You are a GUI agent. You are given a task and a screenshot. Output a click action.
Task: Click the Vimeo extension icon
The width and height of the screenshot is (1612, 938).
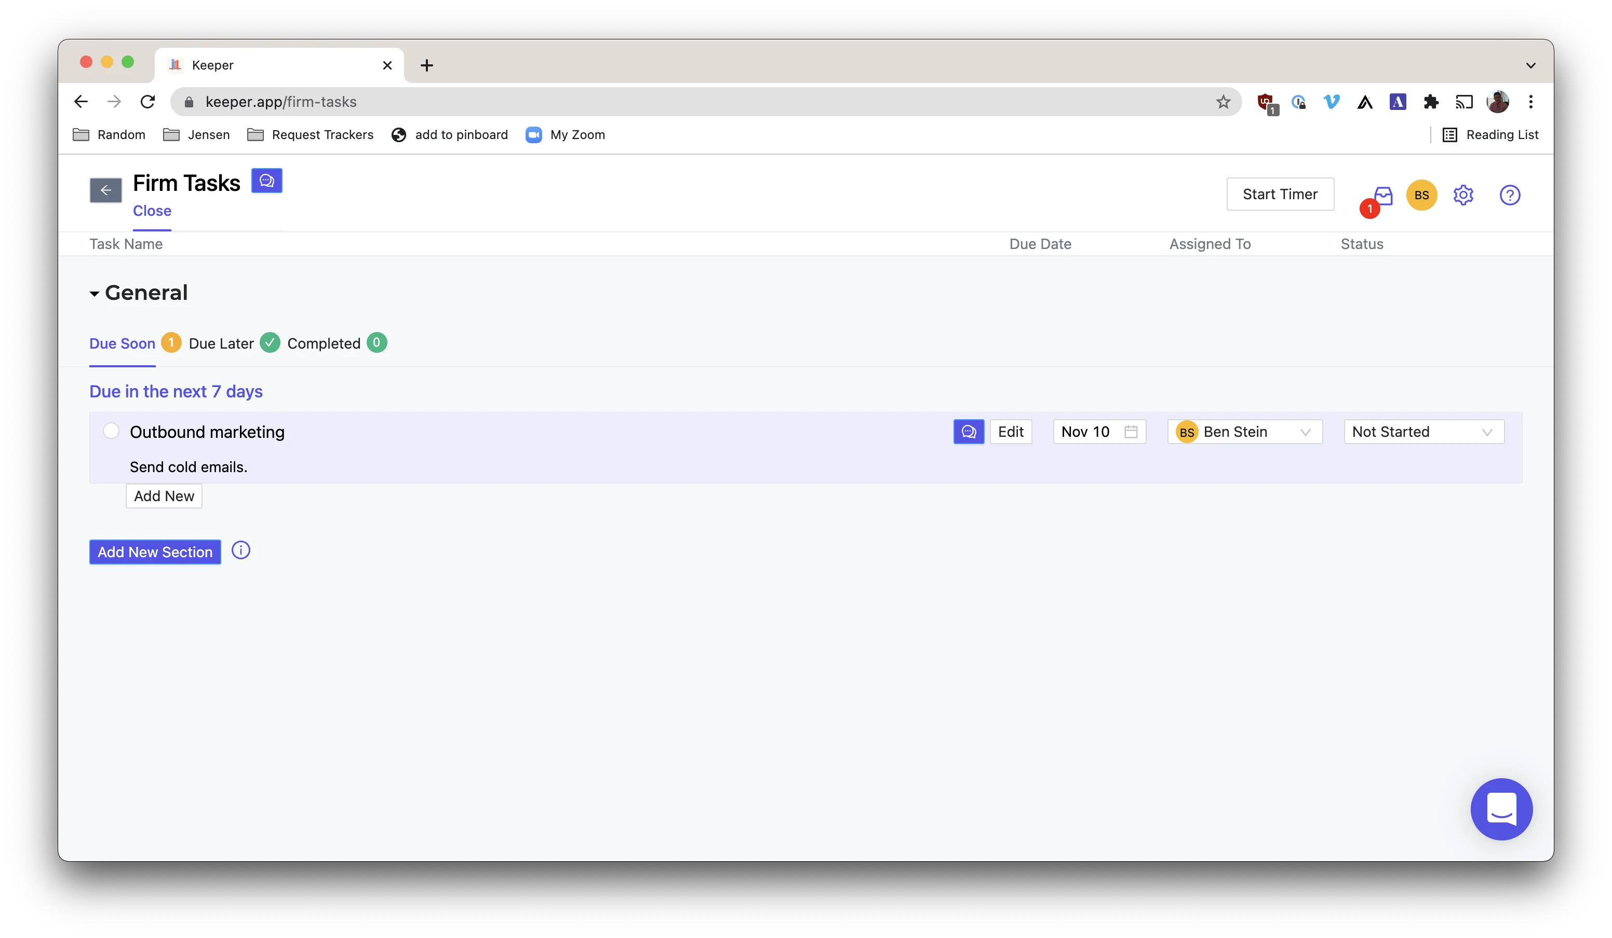point(1331,102)
